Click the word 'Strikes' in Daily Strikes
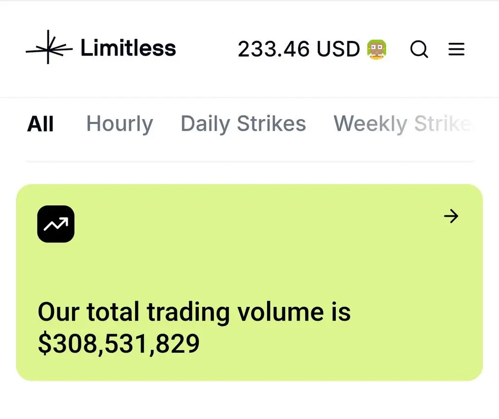The height and width of the screenshot is (419, 499). (x=271, y=123)
